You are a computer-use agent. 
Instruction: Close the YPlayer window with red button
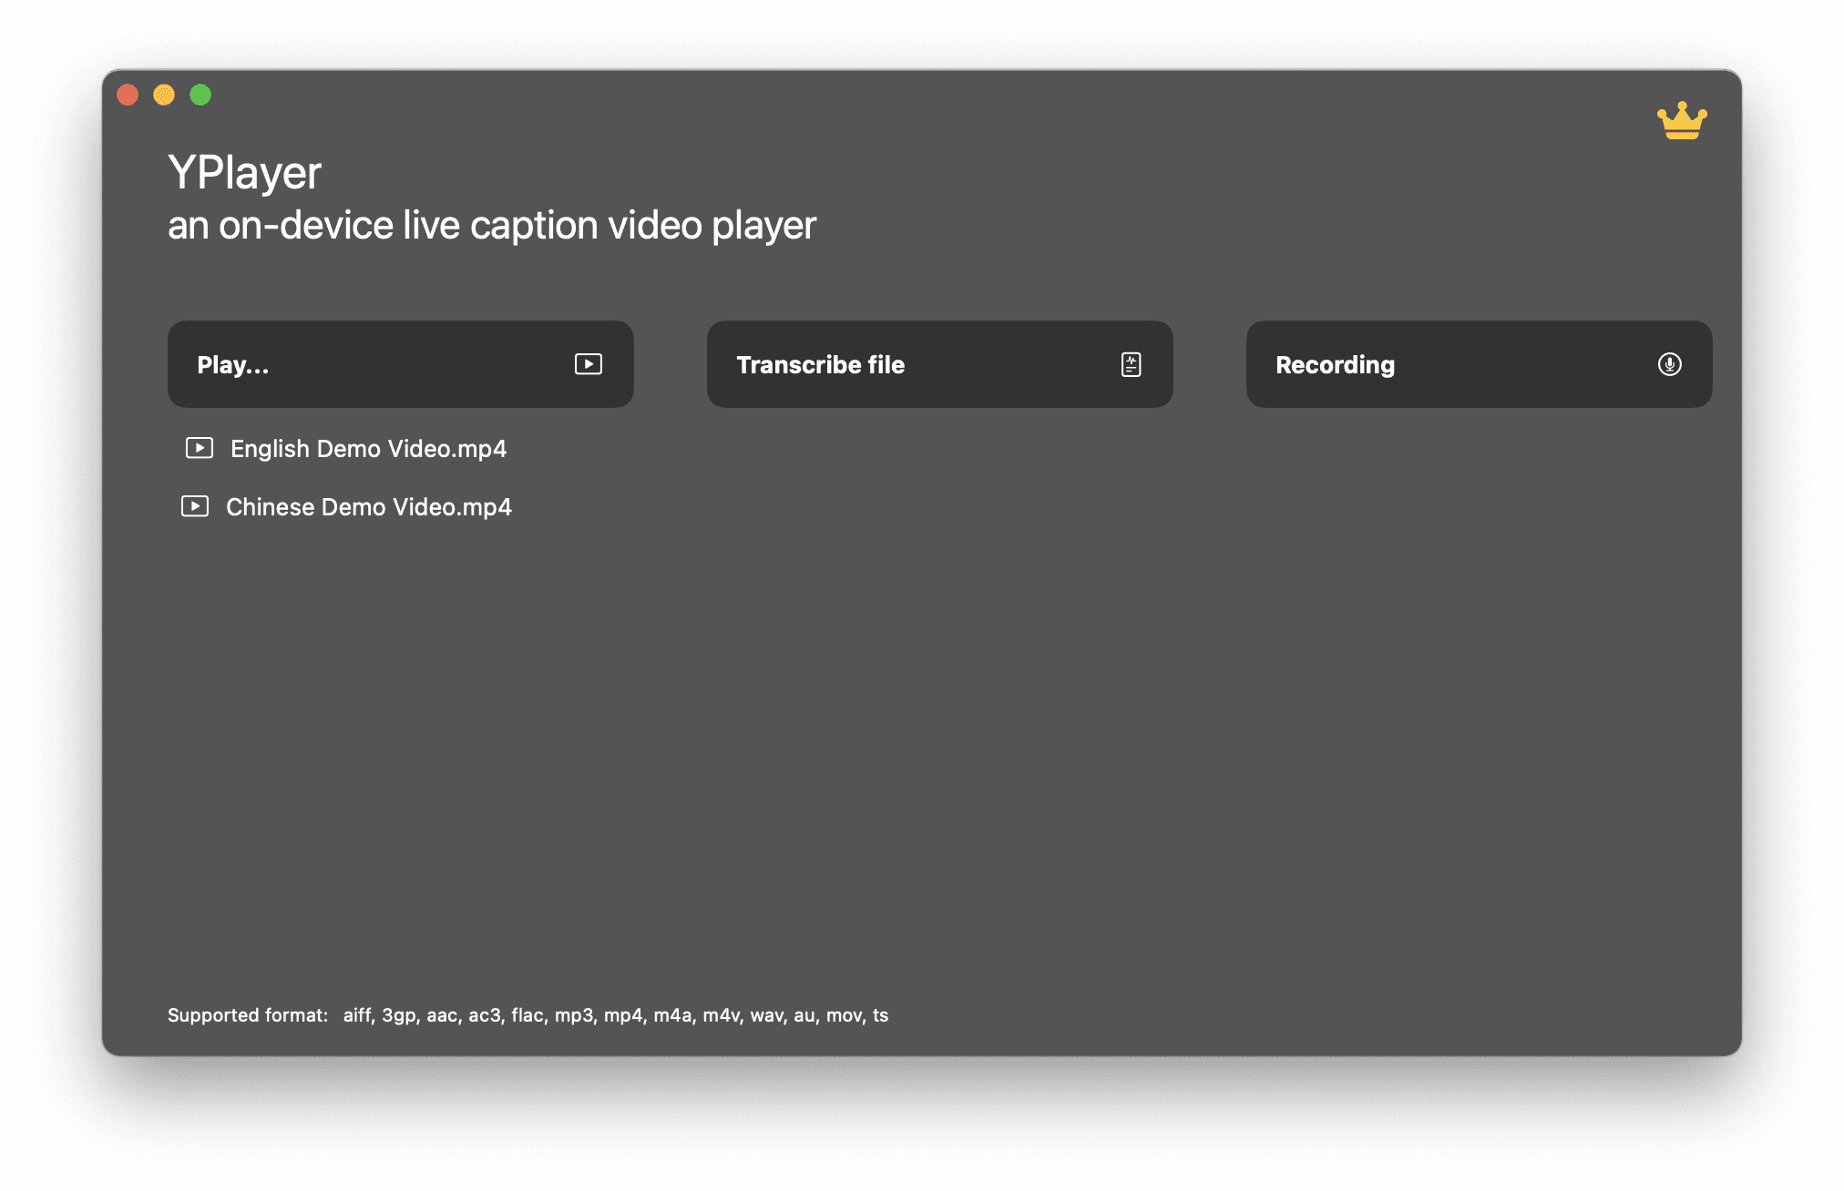[128, 95]
